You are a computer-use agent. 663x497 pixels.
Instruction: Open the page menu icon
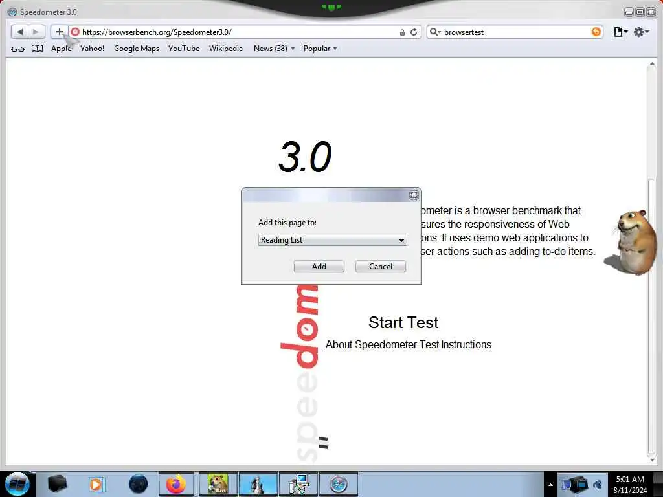tap(620, 32)
